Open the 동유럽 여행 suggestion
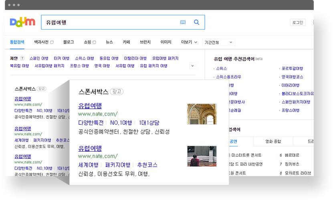This screenshot has width=333, height=200. click(x=109, y=58)
